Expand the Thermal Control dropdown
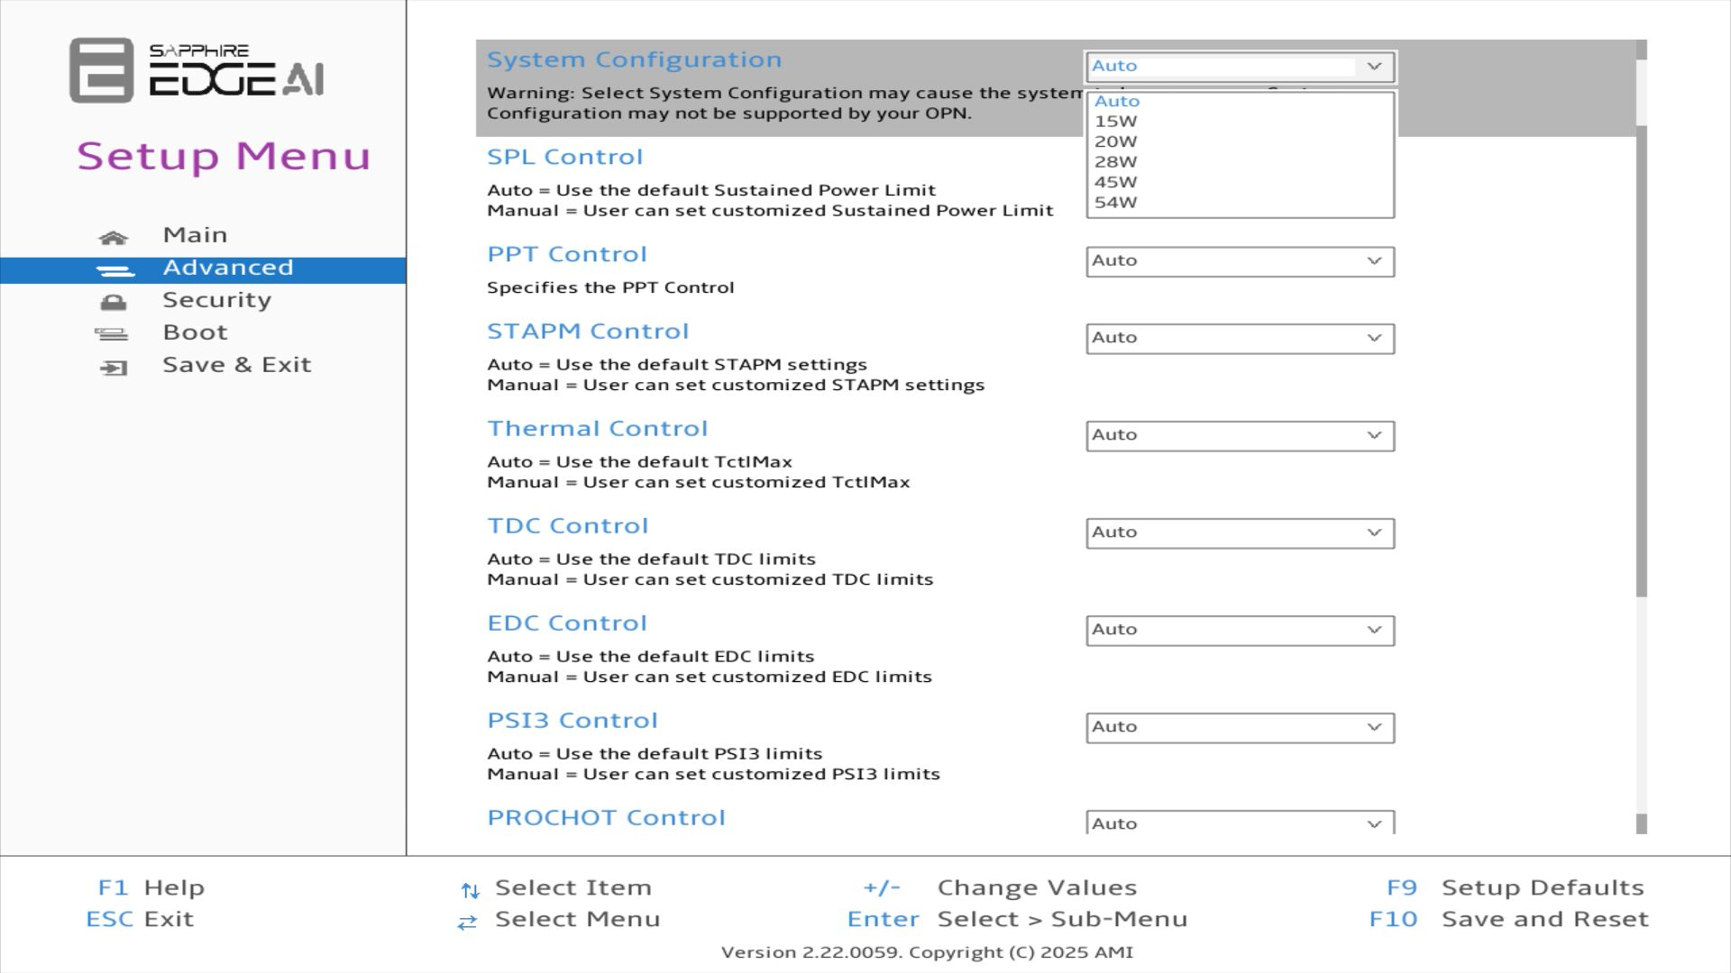 1240,436
